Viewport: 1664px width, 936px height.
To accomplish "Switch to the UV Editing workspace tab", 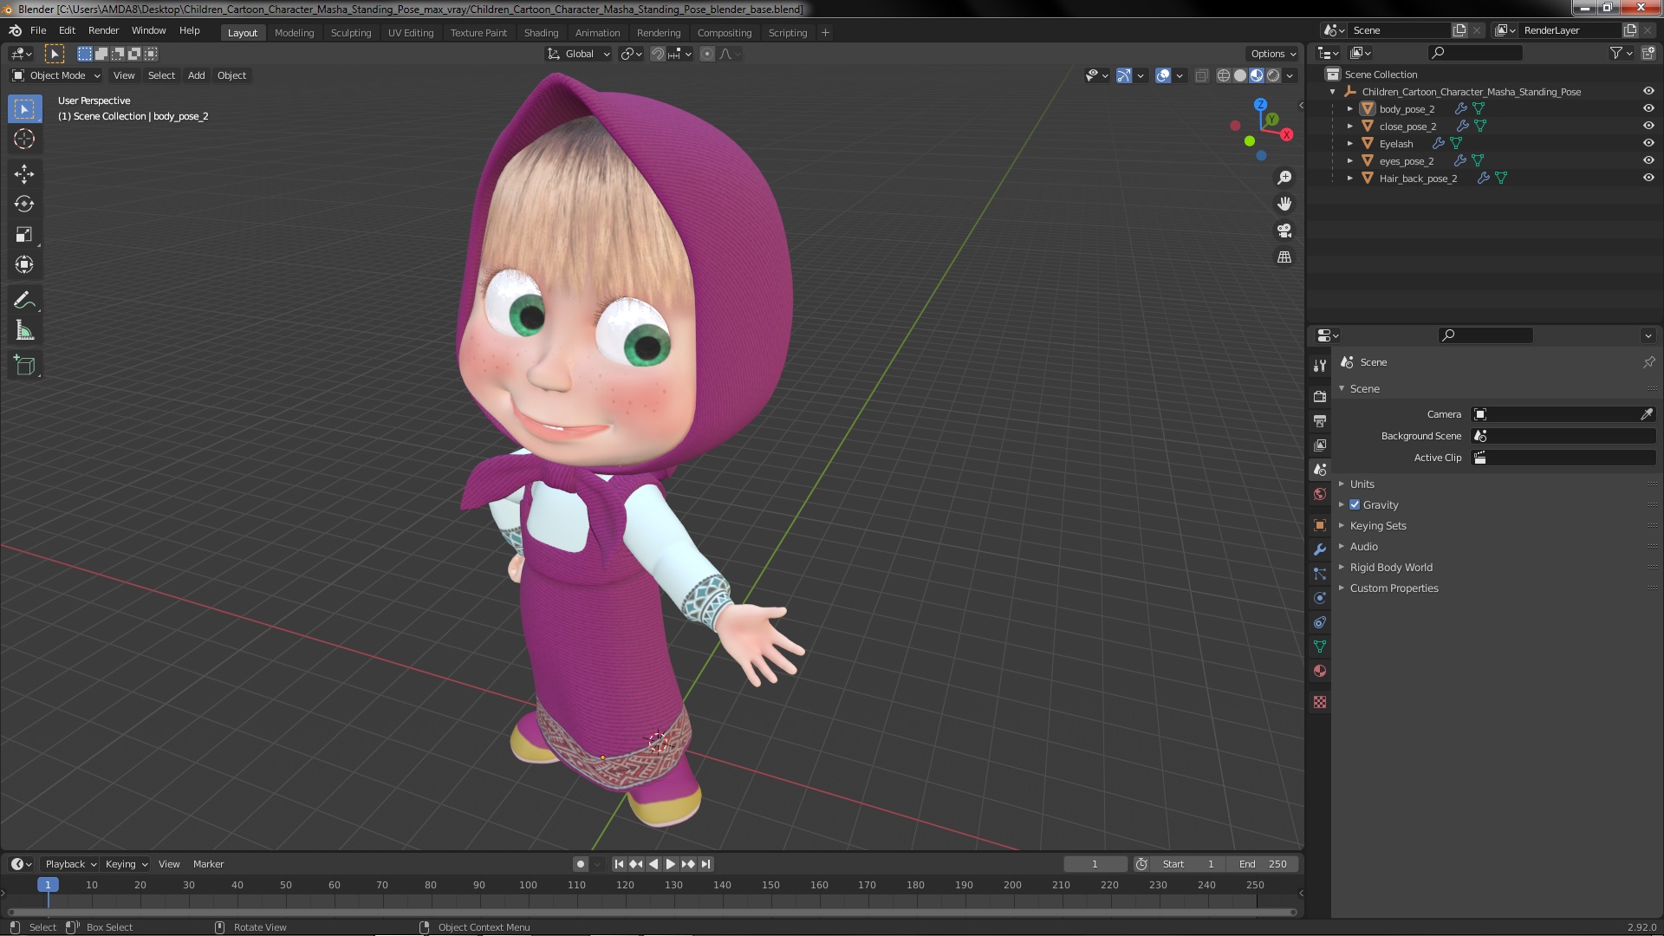I will click(411, 33).
